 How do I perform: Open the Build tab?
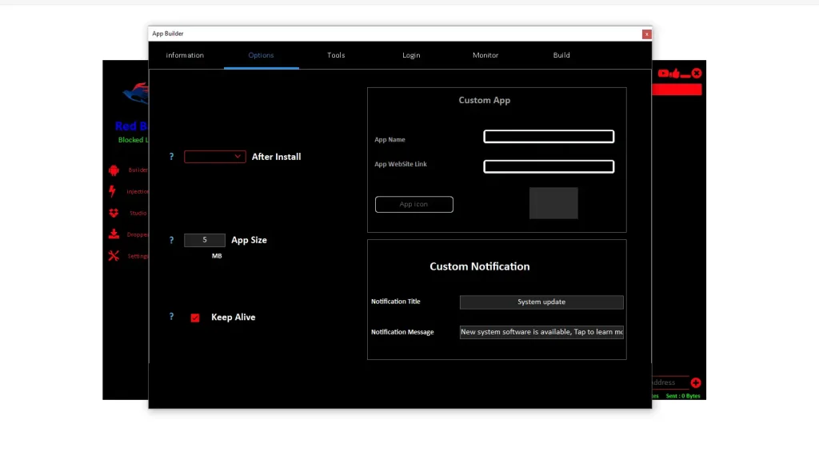pos(561,55)
